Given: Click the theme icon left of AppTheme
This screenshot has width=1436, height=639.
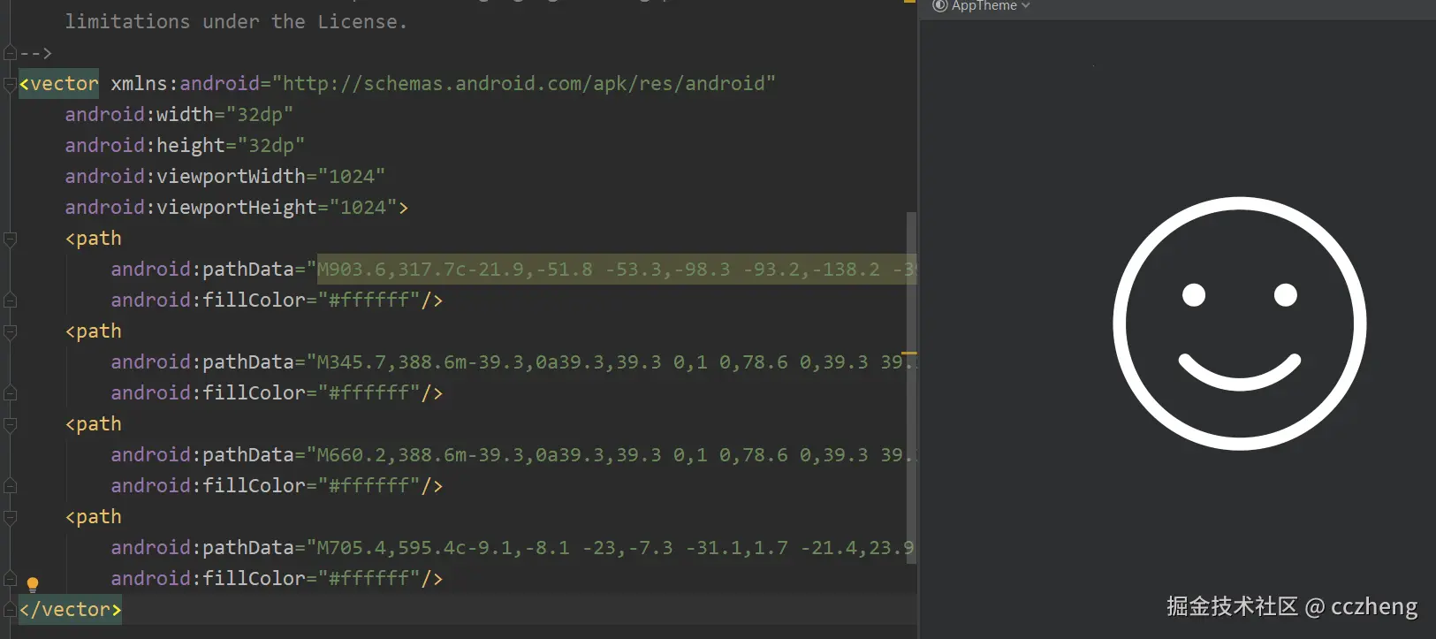Looking at the screenshot, I should coord(940,5).
